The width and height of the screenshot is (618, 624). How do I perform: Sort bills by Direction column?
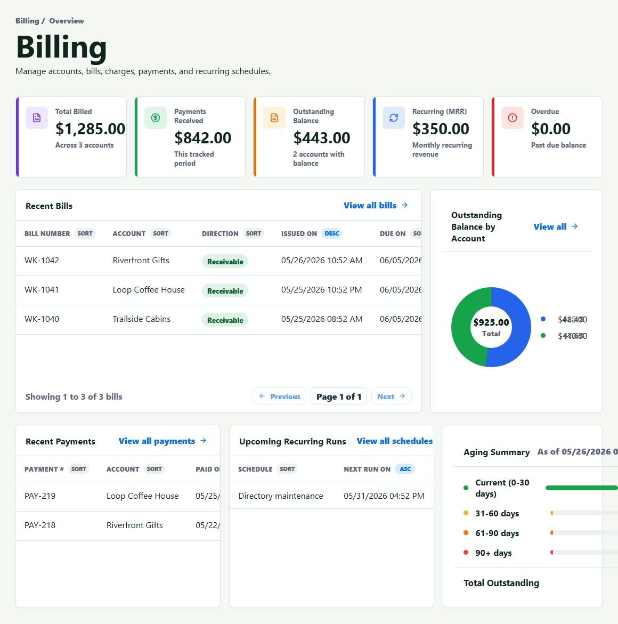pyautogui.click(x=254, y=233)
